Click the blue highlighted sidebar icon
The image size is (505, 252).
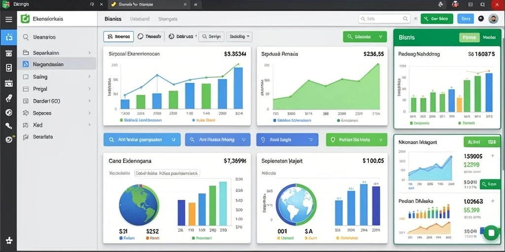pos(9,37)
